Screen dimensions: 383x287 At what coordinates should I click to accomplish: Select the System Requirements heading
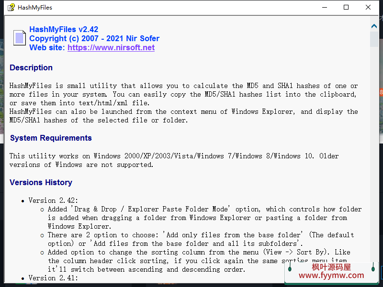point(51,138)
